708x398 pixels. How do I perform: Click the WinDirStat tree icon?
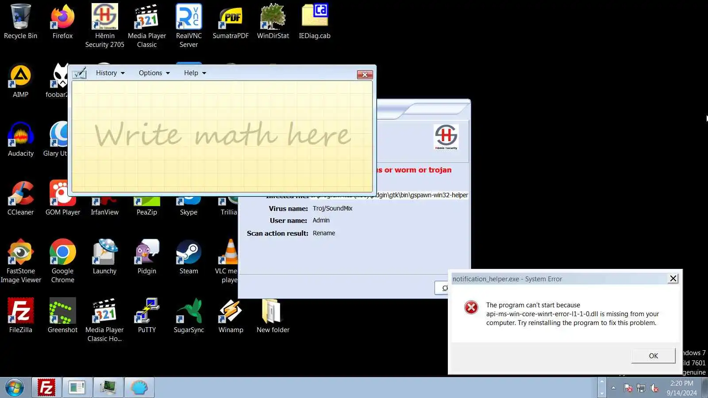tap(273, 22)
